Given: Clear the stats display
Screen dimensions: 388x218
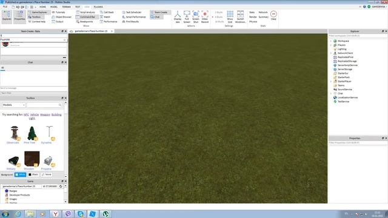Looking at the screenshot, I should pos(273,16).
